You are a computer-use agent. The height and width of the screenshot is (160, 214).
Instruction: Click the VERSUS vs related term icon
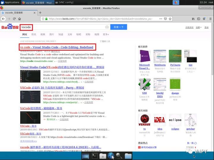(144, 120)
